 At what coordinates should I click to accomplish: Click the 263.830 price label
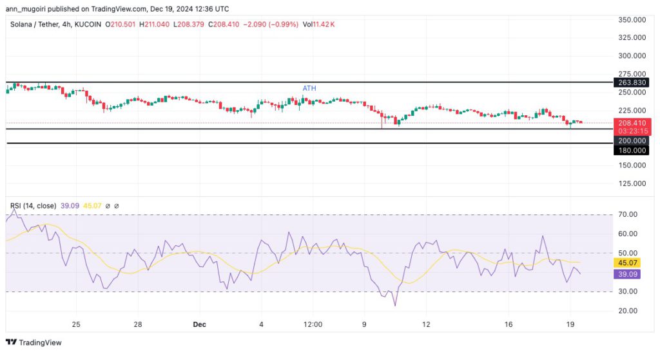pos(632,82)
